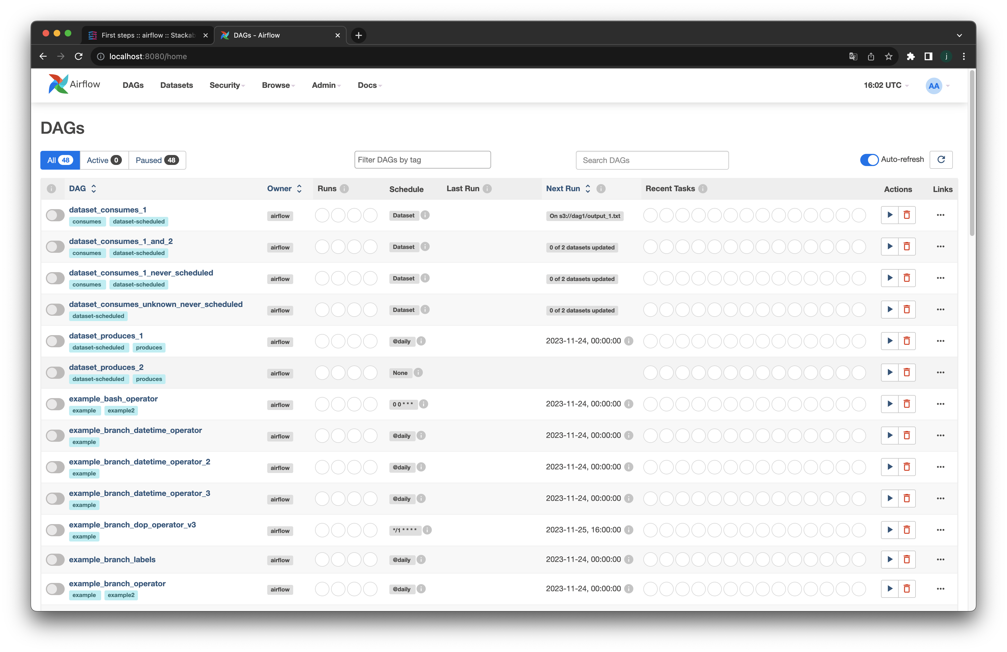
Task: Trigger the dataset_consumes_1 DAG with play icon
Action: click(x=889, y=215)
